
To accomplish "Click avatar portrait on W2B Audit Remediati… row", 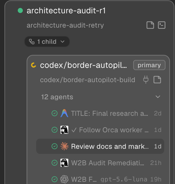I will pyautogui.click(x=64, y=163).
